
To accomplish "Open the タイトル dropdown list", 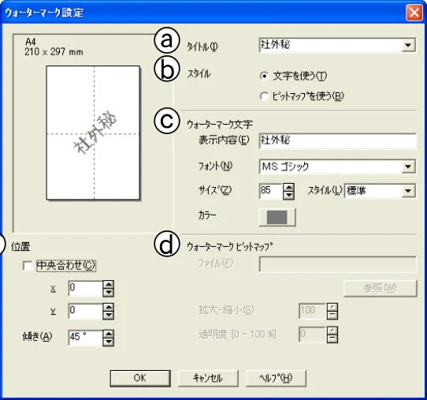I will [x=408, y=45].
